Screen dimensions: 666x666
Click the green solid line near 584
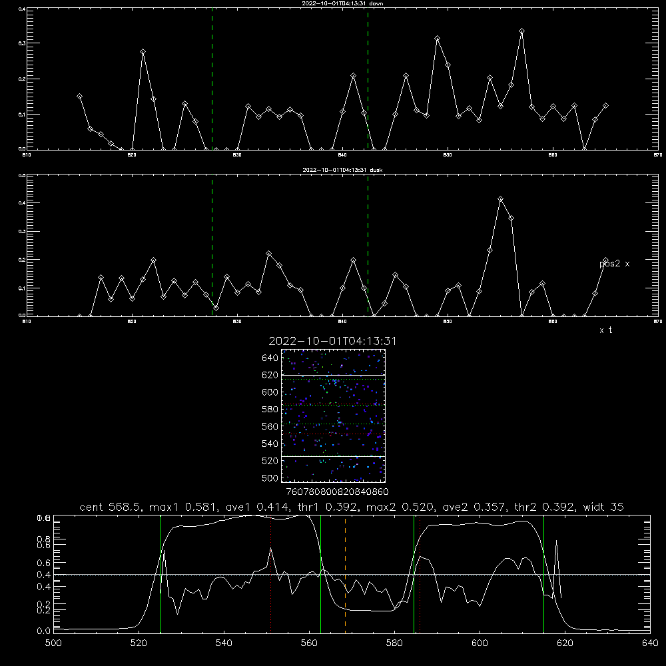coord(414,573)
